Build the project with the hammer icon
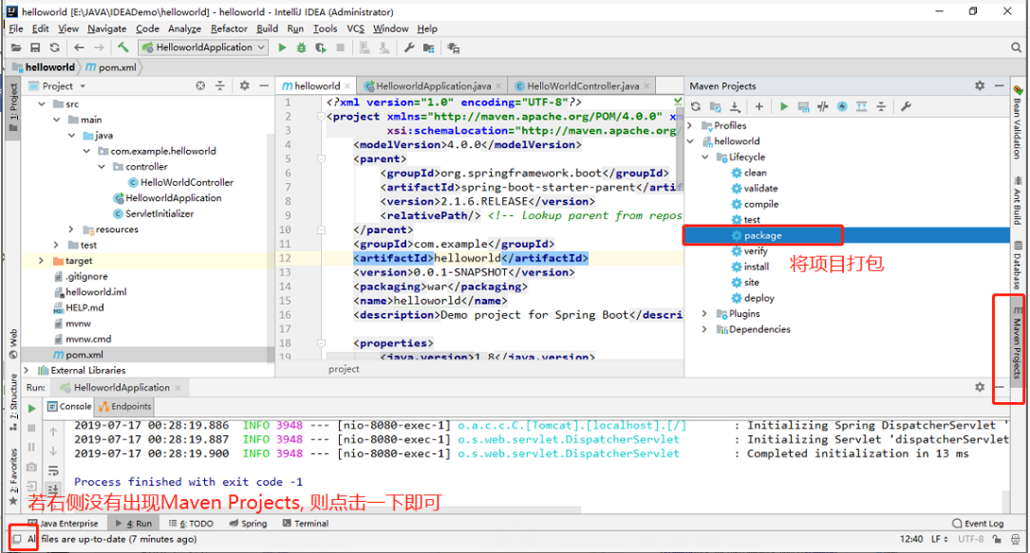Screen dimensions: 1030x553 (122, 47)
